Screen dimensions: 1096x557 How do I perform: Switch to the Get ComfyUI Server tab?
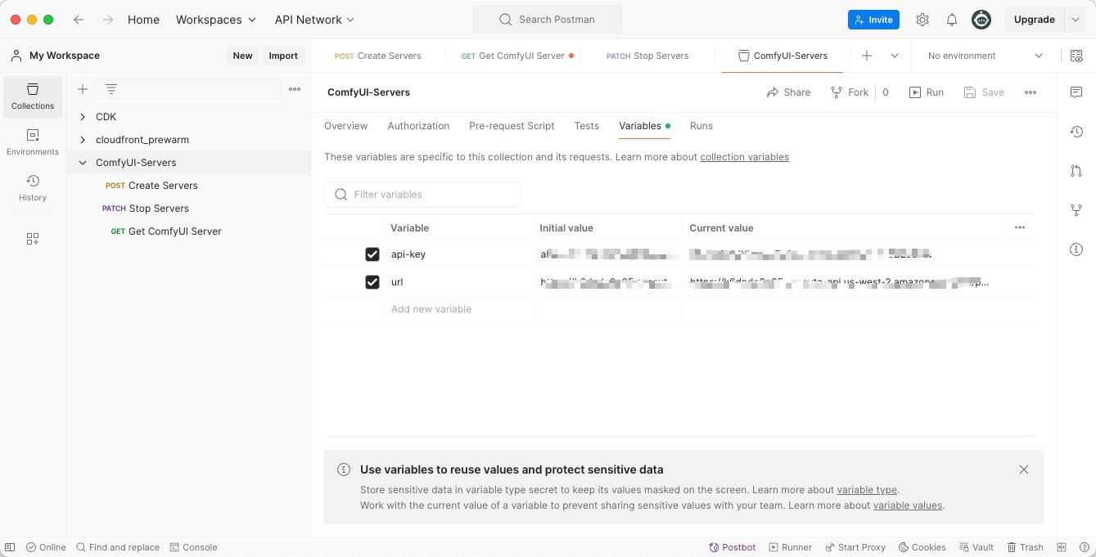point(517,56)
